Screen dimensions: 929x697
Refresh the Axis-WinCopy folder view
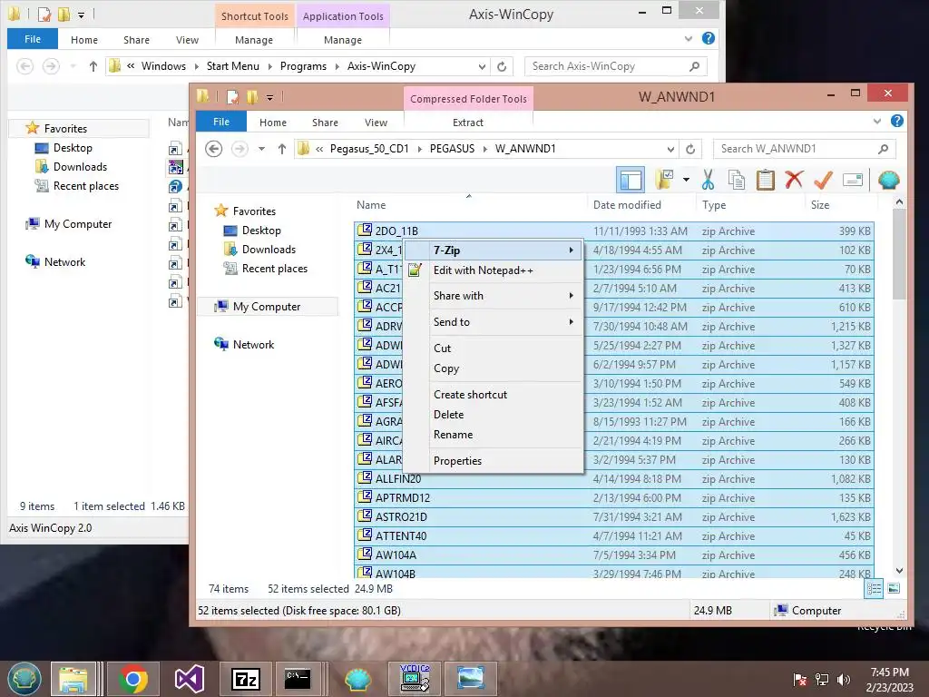(x=501, y=66)
